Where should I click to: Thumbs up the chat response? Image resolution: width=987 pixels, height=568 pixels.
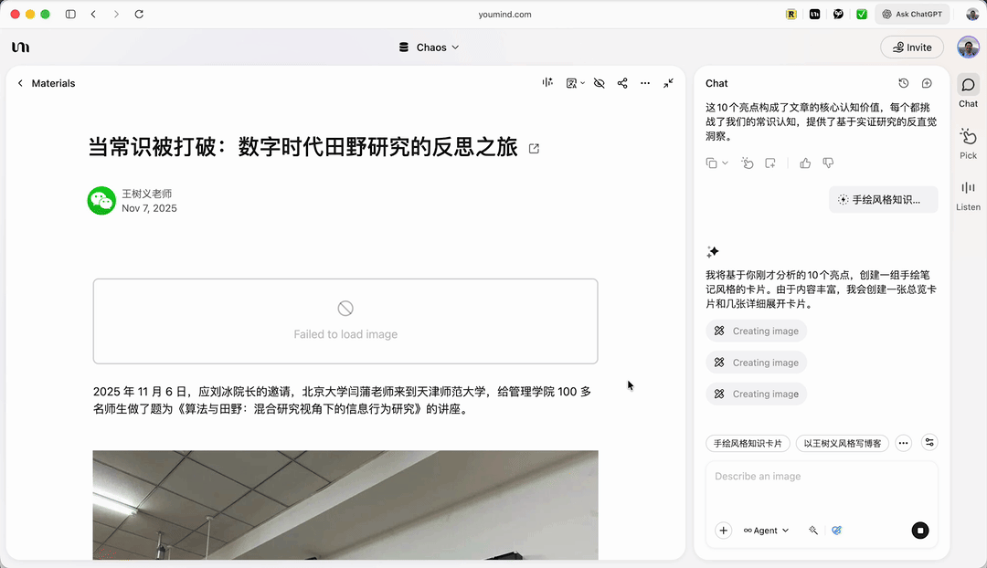tap(805, 163)
